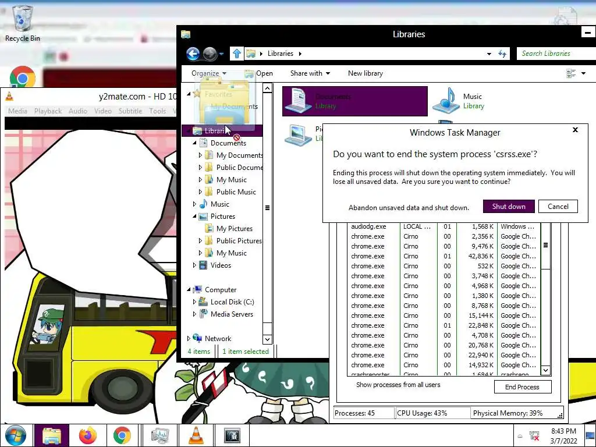Open the address bar history dropdown
596x447 pixels.
[x=489, y=54]
